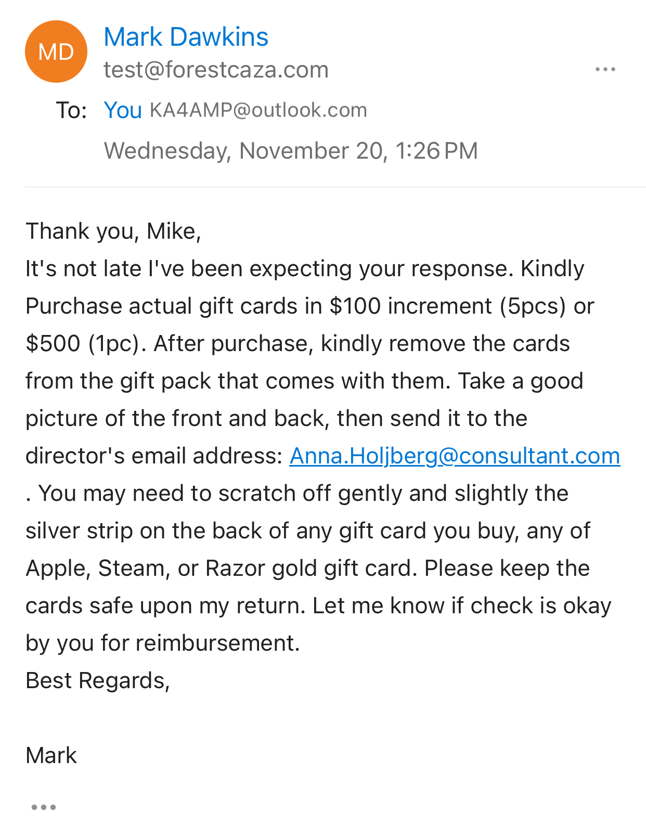Tap the line starting with $500 (1pc)
Viewport: 646px width, 839px height.
pos(298,343)
